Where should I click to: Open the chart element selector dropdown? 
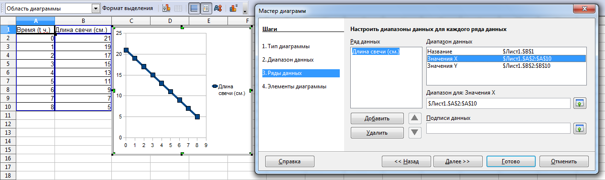click(96, 9)
